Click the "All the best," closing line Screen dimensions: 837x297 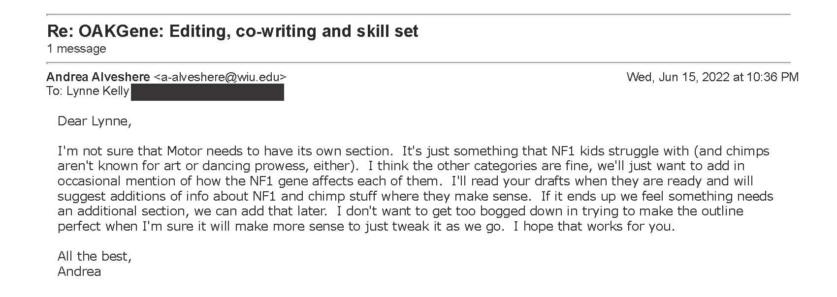(95, 256)
